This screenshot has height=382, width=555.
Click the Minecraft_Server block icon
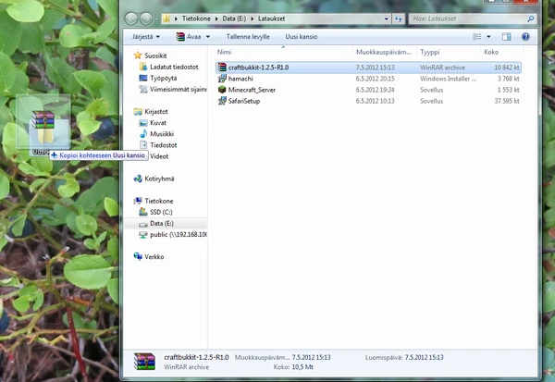pos(222,90)
